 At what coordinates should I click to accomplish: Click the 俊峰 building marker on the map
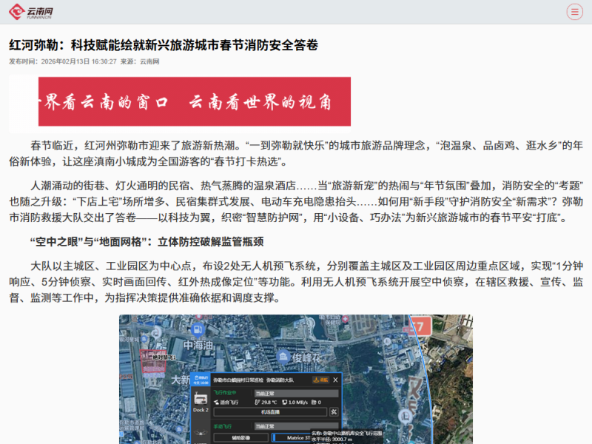(x=282, y=356)
